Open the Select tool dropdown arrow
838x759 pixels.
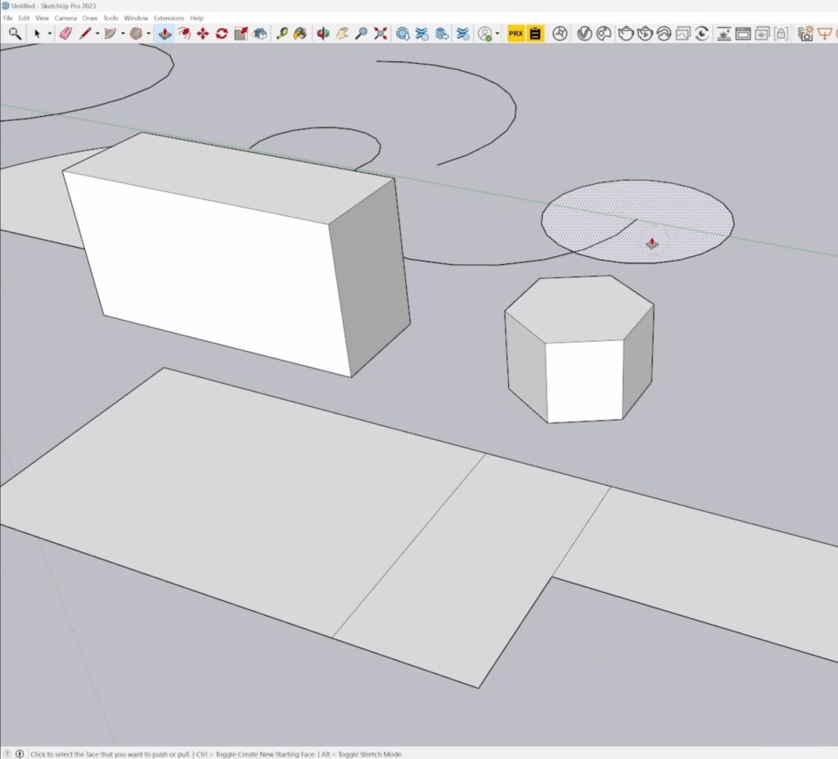point(50,34)
